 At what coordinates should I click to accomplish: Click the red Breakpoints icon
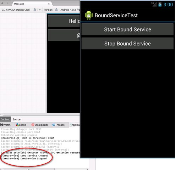click(x=33, y=125)
